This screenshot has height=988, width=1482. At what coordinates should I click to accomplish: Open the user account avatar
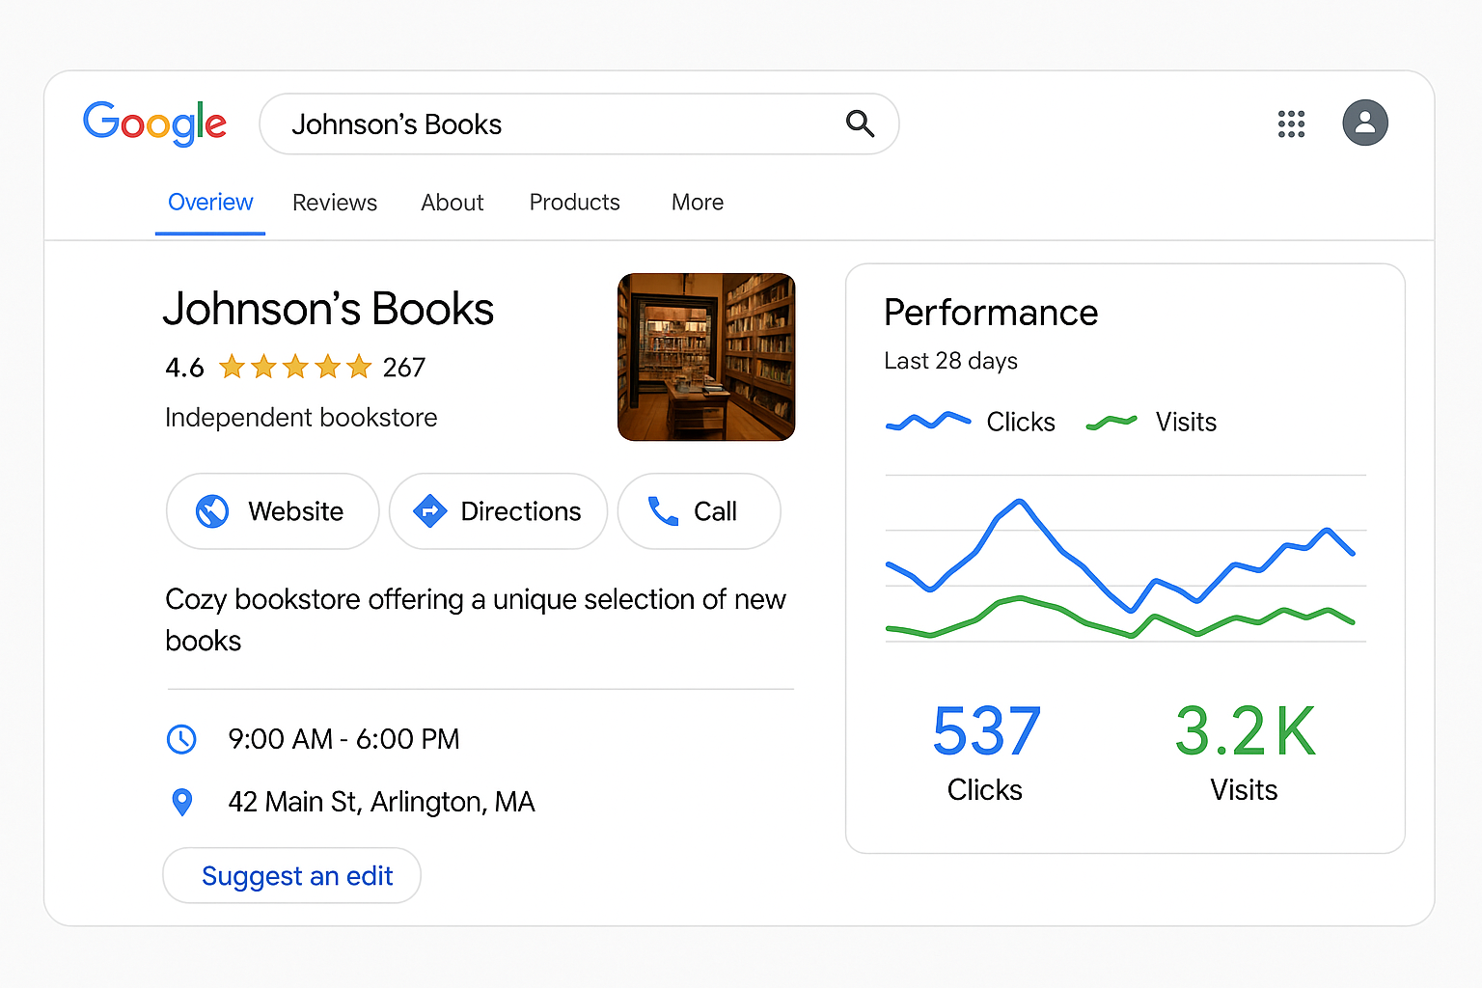click(1364, 123)
